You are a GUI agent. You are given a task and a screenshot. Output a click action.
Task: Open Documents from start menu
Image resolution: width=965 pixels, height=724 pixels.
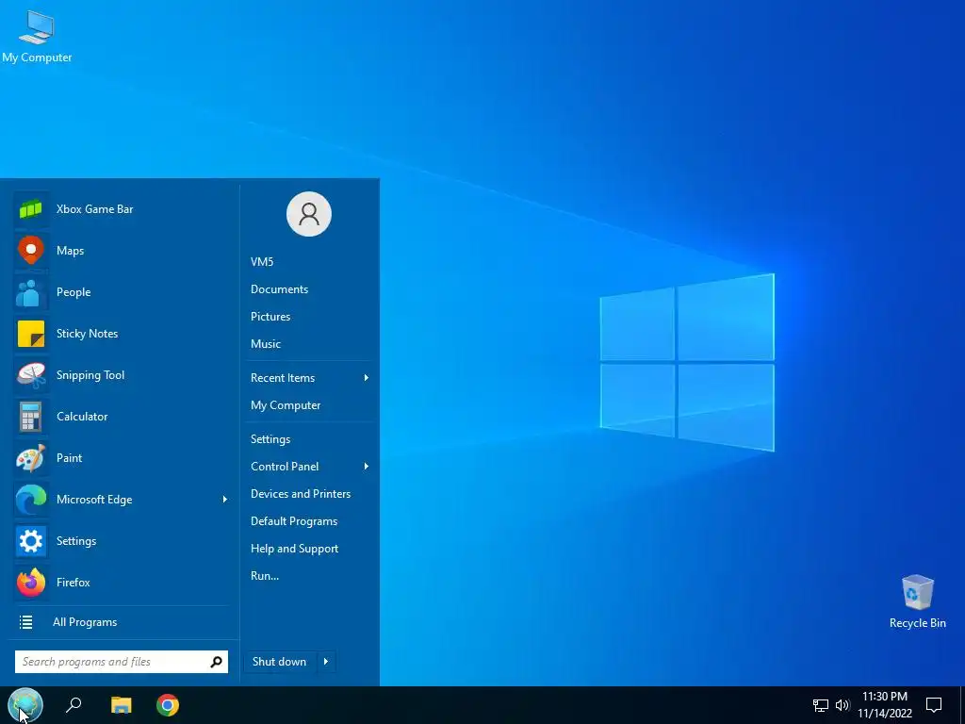279,289
